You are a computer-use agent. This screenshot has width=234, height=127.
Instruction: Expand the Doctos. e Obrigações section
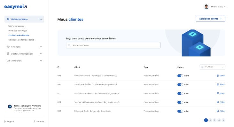click(x=41, y=54)
